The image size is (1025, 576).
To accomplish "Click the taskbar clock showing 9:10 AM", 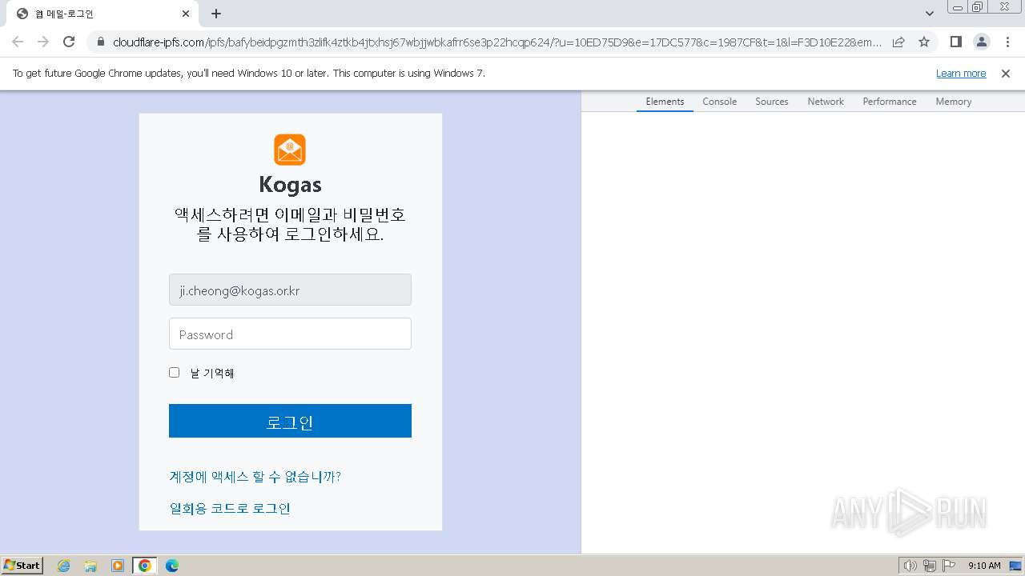I will pyautogui.click(x=984, y=566).
